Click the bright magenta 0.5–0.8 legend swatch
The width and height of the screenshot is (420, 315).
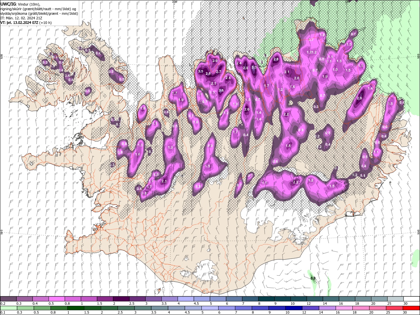(x=57, y=299)
